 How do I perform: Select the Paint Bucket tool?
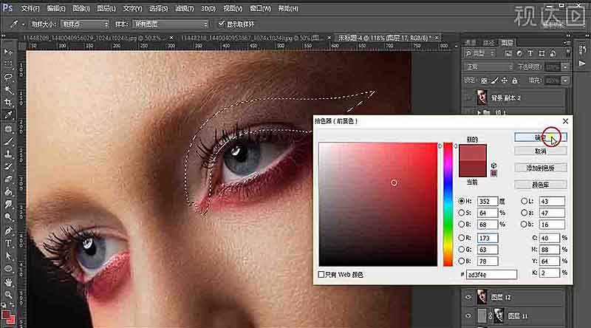coord(8,192)
